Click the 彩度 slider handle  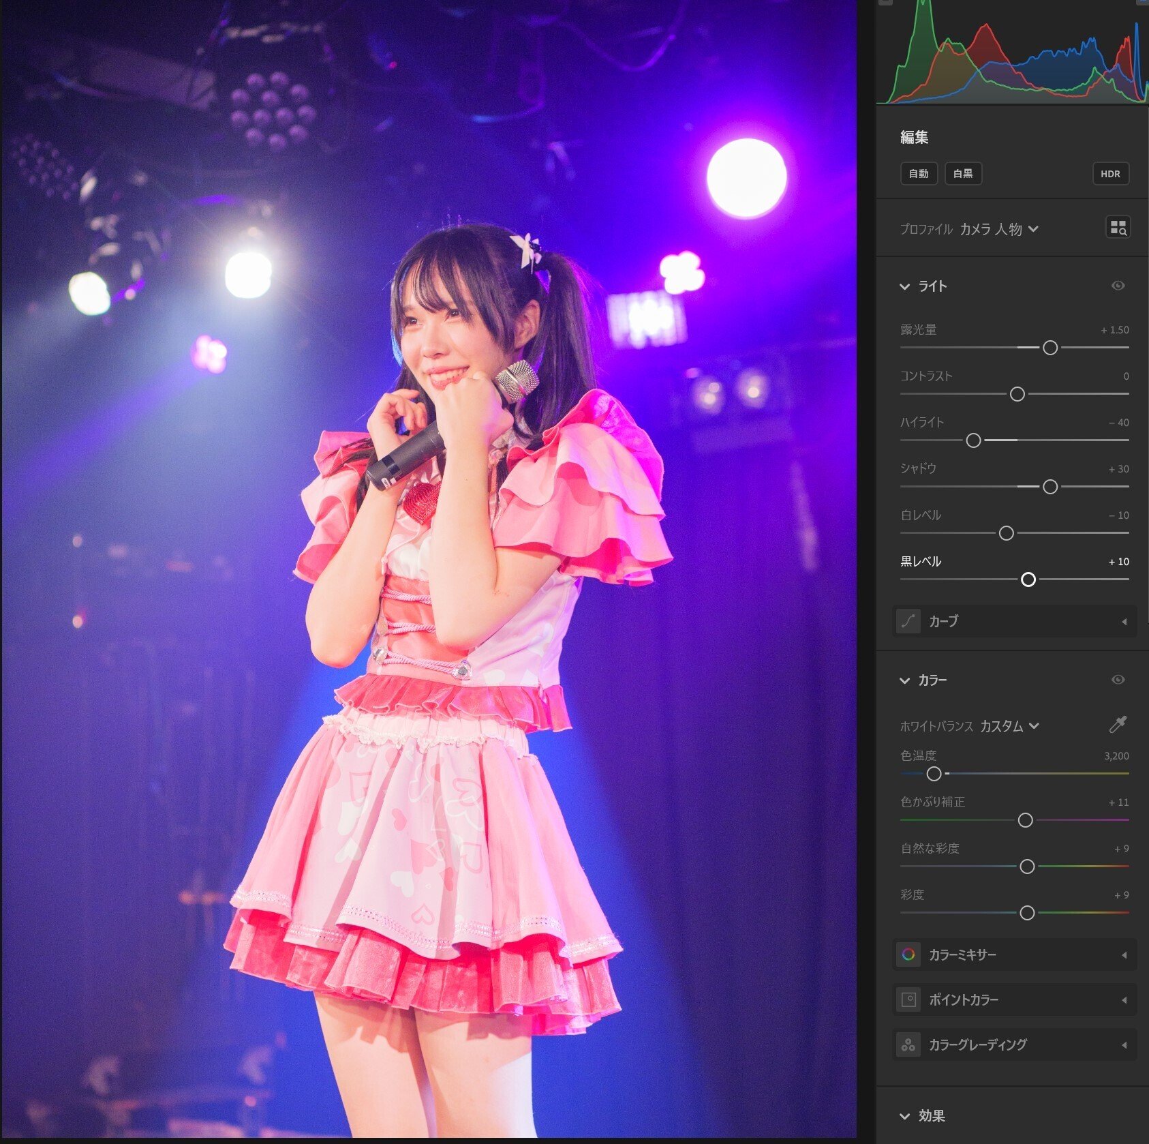pyautogui.click(x=1027, y=913)
